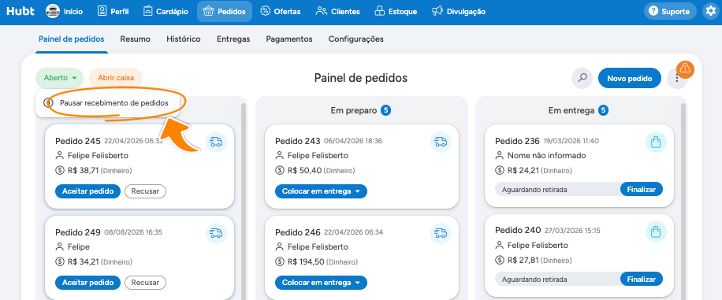Go to Perfil in top navigation
The image size is (722, 300).
pos(114,12)
